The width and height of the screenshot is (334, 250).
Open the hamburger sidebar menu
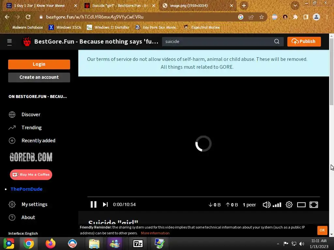[9, 42]
